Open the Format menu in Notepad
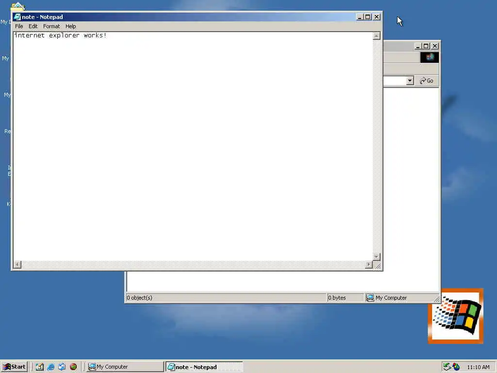 point(51,26)
